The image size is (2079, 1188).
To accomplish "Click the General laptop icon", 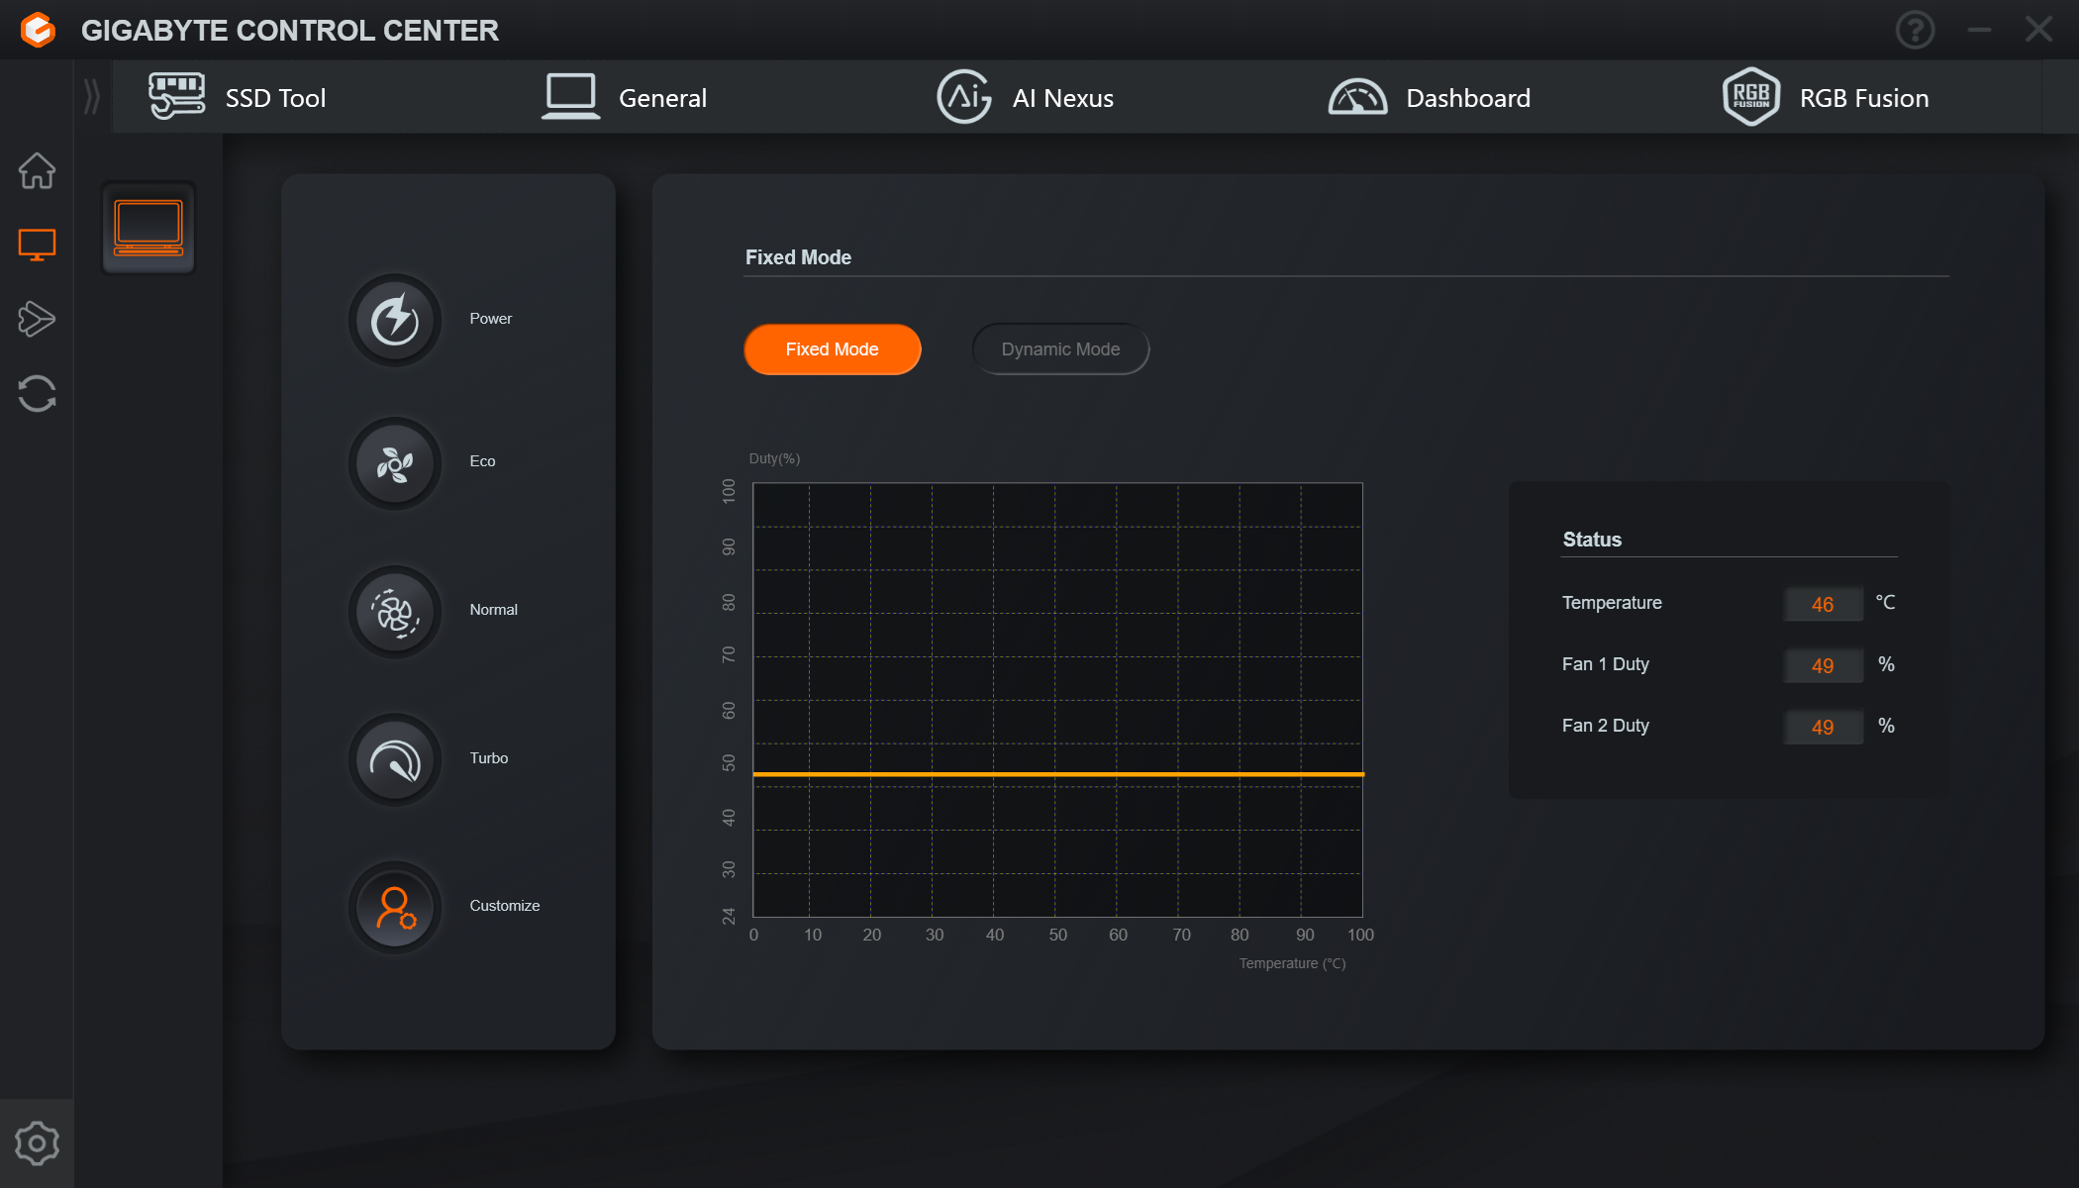I will pos(570,96).
